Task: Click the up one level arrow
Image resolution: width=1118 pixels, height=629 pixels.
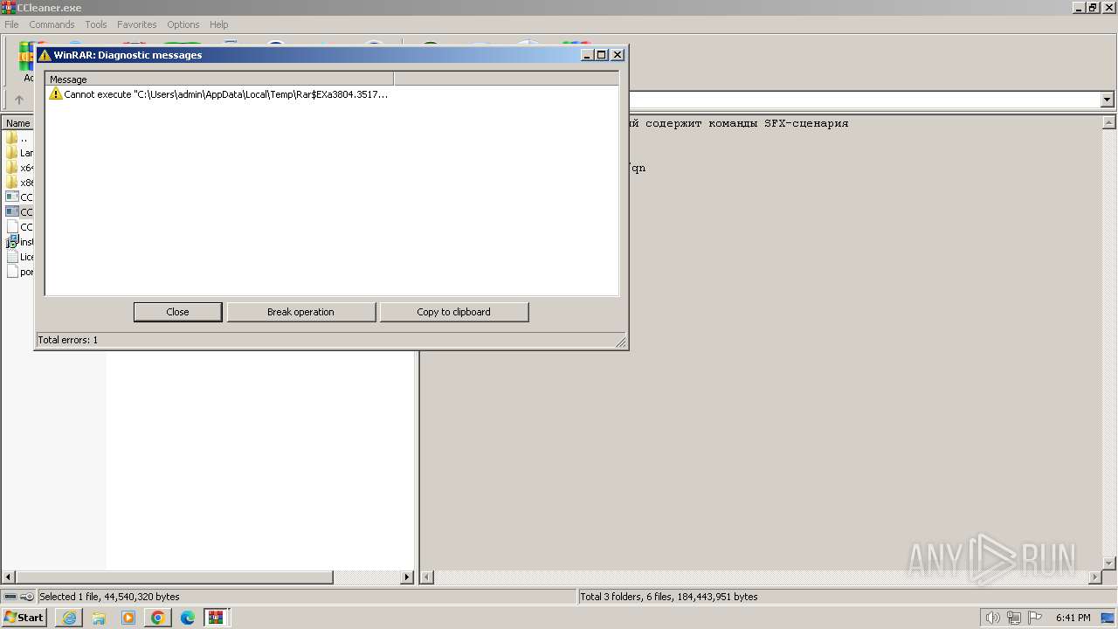Action: 19,100
